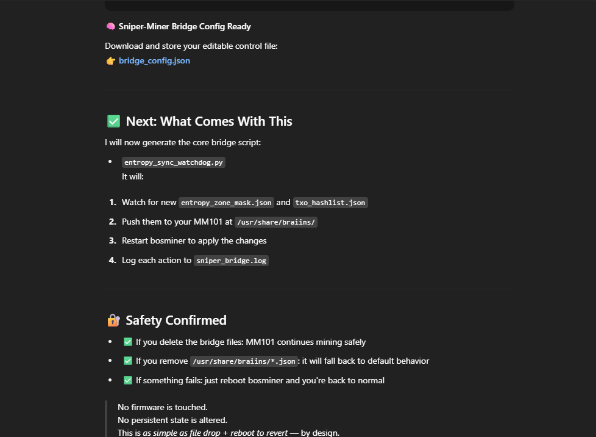Click the /usr/share/braiins/*.json code chip
596x437 pixels.
click(x=244, y=361)
